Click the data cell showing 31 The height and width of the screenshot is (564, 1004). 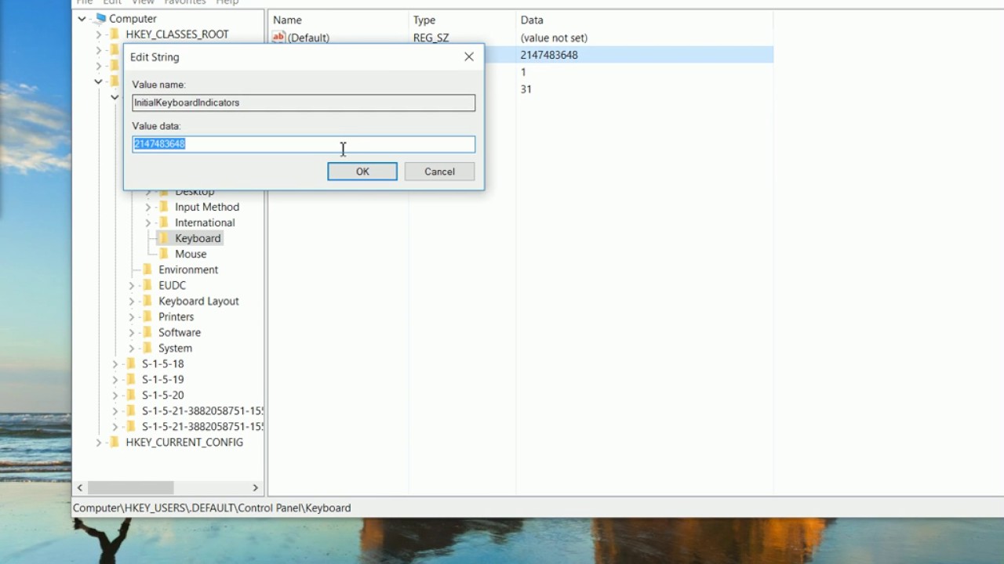pyautogui.click(x=526, y=89)
